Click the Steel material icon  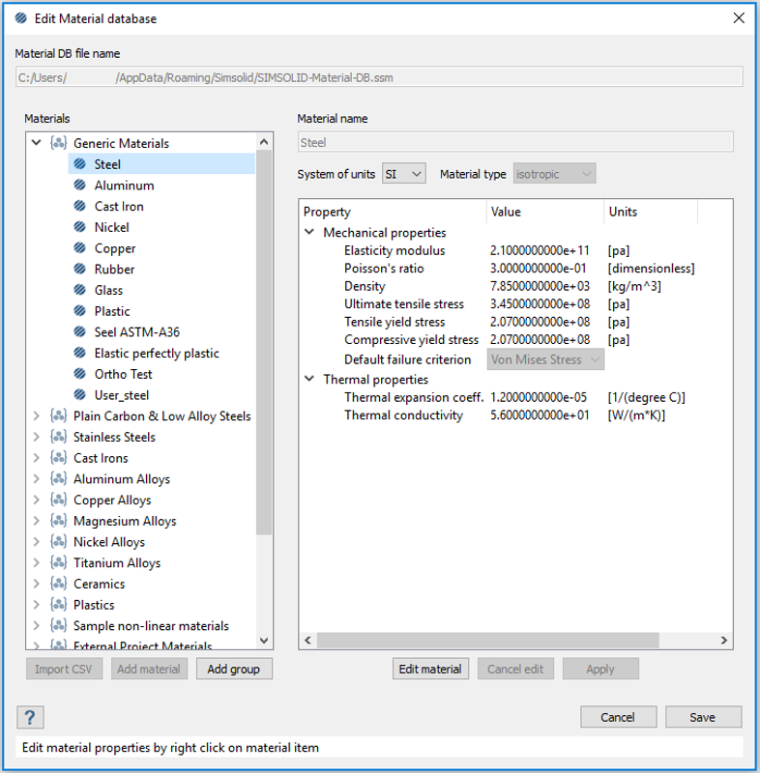(x=79, y=164)
